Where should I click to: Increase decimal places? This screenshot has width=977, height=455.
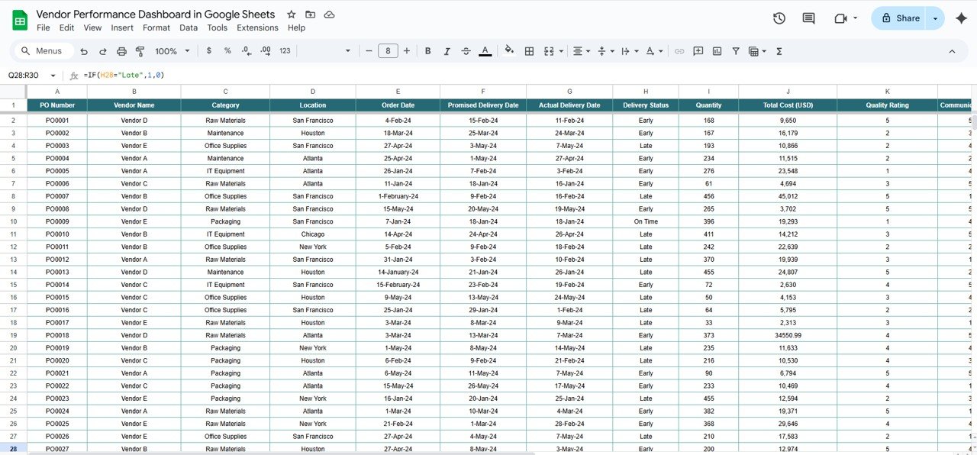(x=265, y=51)
